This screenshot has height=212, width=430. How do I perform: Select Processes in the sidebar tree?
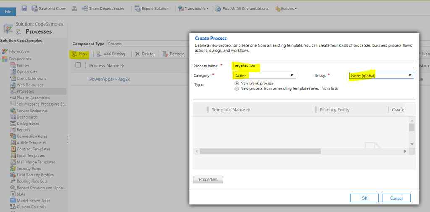(x=38, y=91)
